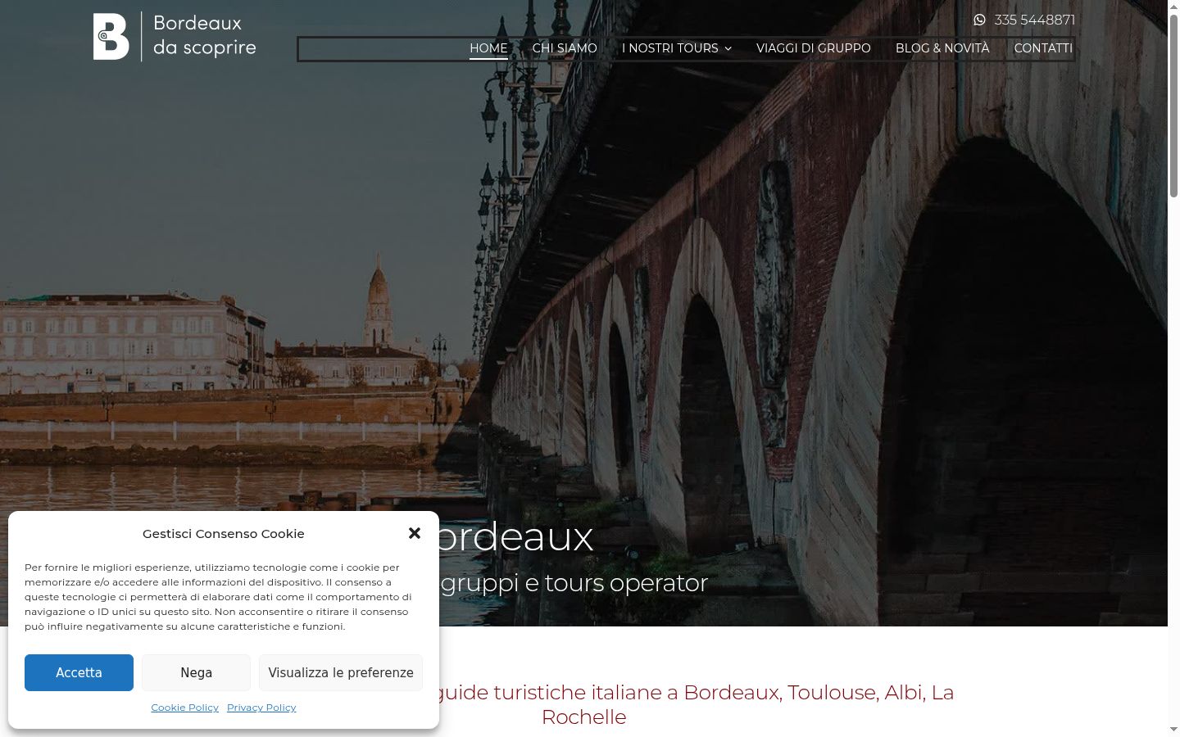The image size is (1180, 737).
Task: Click the Bordeaux da scoprire logo
Action: pyautogui.click(x=175, y=36)
